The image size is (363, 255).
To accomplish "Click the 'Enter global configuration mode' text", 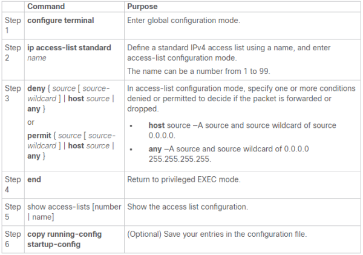I will pos(183,21).
